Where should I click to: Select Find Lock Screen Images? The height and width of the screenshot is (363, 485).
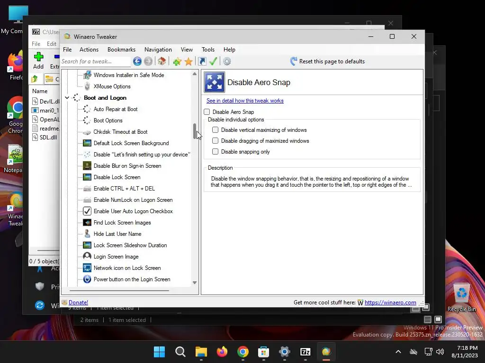pyautogui.click(x=122, y=223)
